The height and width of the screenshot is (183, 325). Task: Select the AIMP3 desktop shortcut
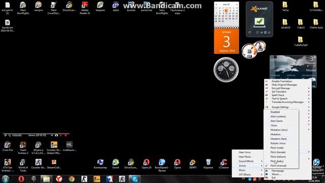192,164
